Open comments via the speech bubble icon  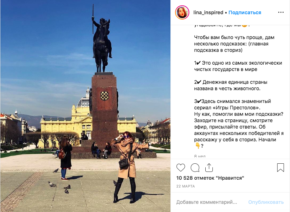pyautogui.click(x=195, y=168)
